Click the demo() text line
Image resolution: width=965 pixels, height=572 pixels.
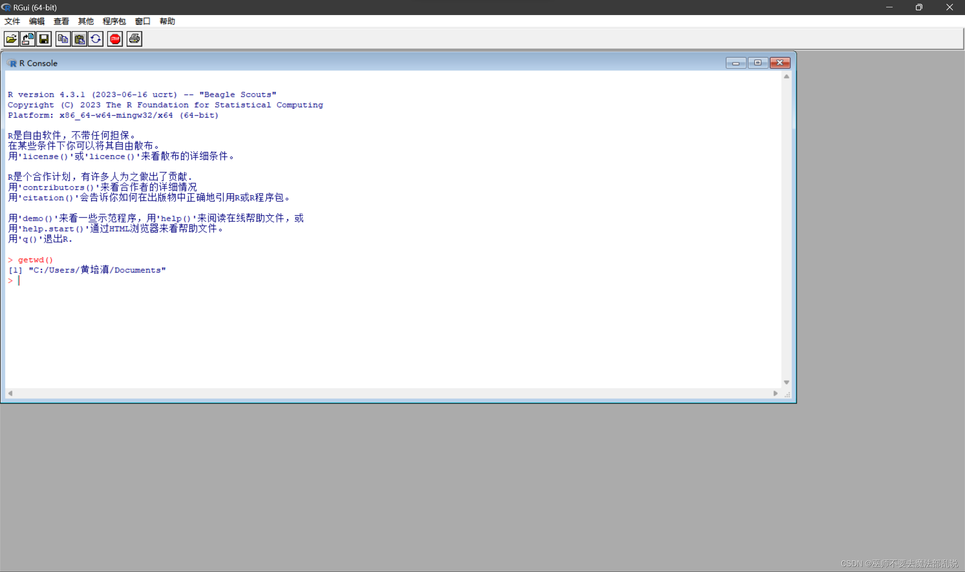(x=156, y=218)
